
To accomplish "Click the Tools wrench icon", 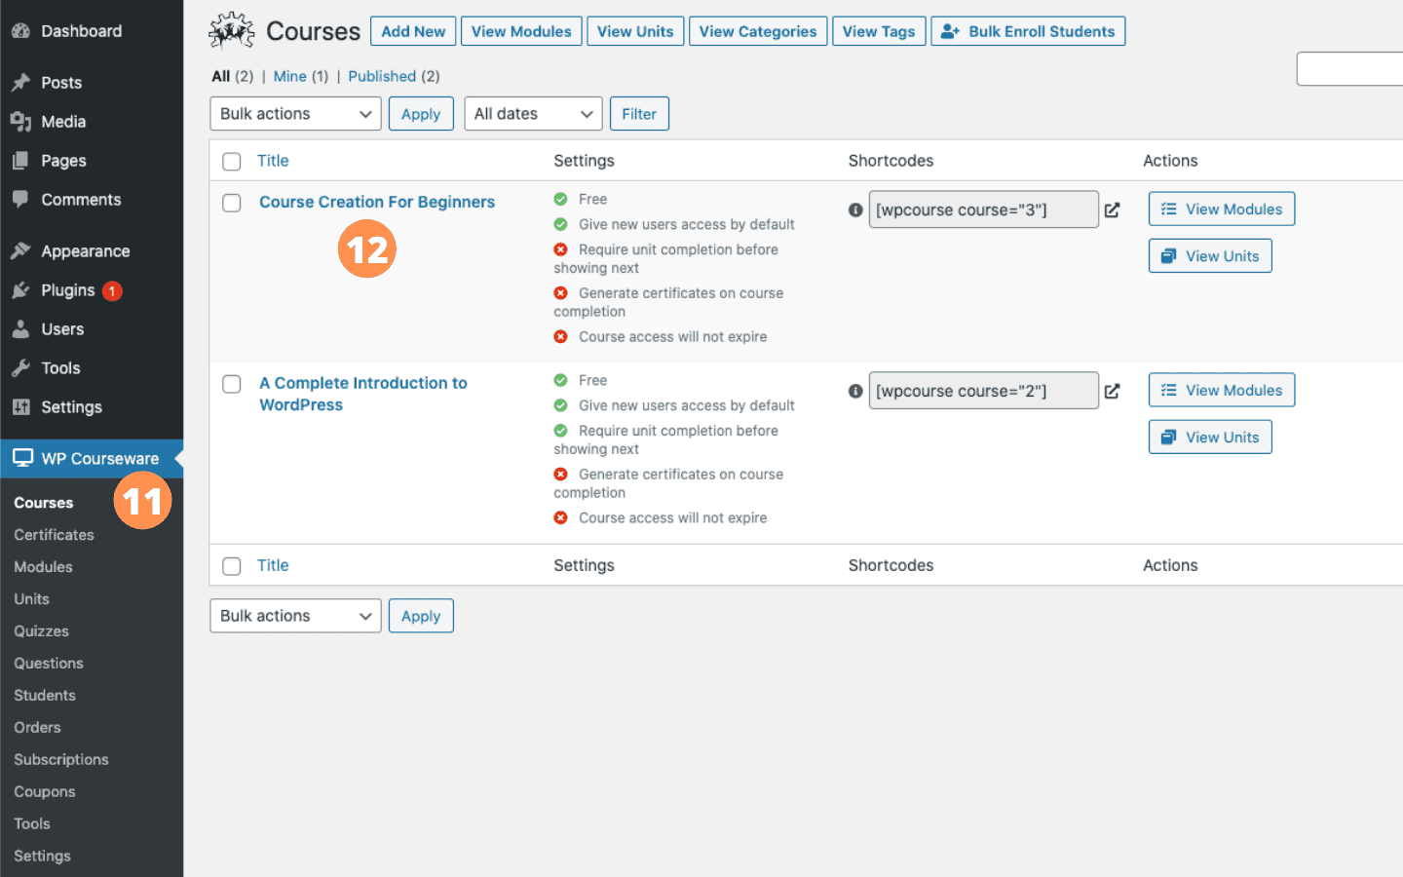I will coord(20,368).
